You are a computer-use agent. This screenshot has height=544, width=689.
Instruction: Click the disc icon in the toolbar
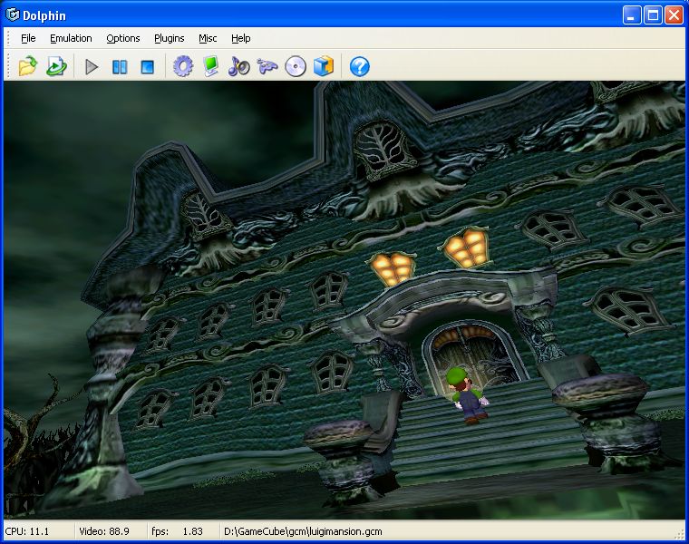click(296, 66)
